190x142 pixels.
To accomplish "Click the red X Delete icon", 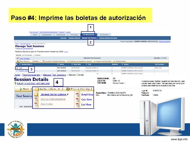I will (x=33, y=61).
